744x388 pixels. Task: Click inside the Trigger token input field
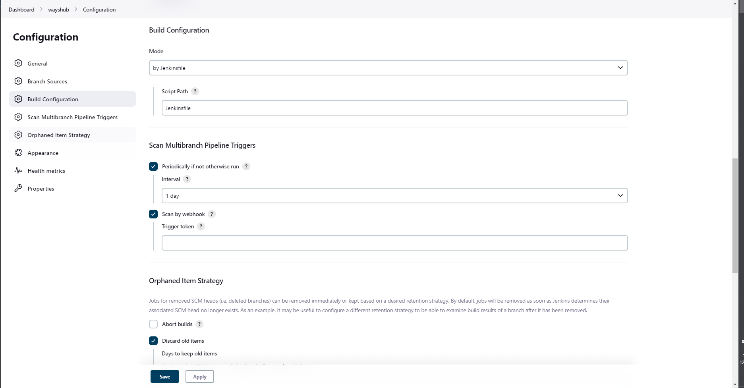394,243
